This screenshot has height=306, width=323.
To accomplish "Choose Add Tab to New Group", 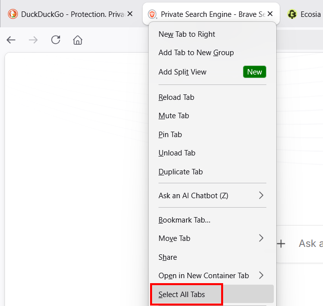I will click(x=212, y=53).
